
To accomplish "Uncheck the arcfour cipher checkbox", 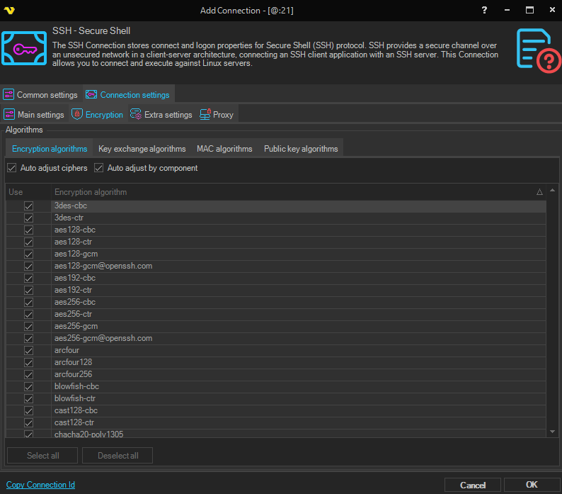I will 29,350.
